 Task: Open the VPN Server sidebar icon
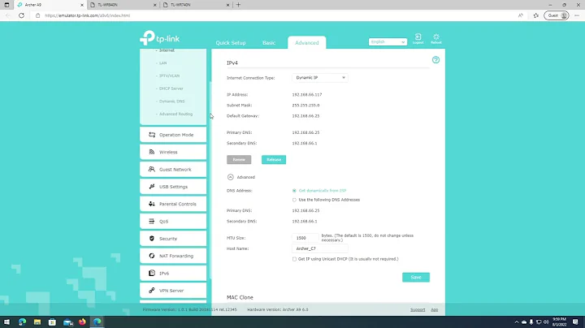[151, 291]
